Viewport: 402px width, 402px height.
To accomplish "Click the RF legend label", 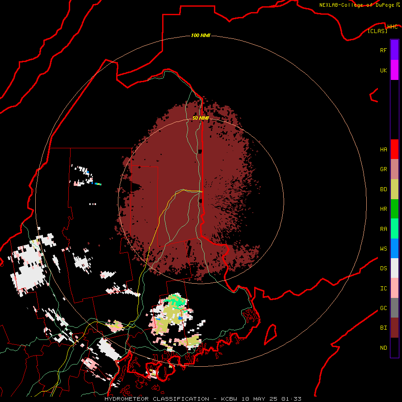I will click(x=383, y=50).
